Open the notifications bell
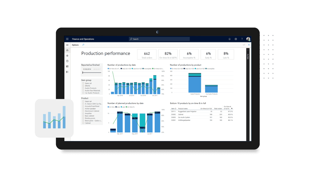This screenshot has height=177, width=315. (229, 39)
